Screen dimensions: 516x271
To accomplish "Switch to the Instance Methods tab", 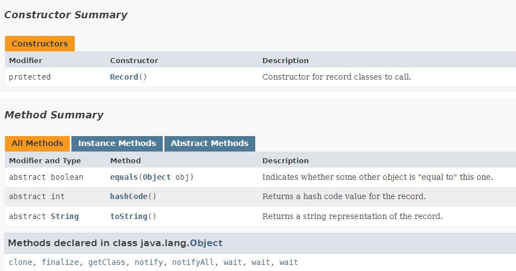I will tap(117, 143).
